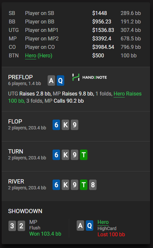This screenshot has height=248, width=153.
Task: Click the King card in the turn row
Action: [66, 155]
